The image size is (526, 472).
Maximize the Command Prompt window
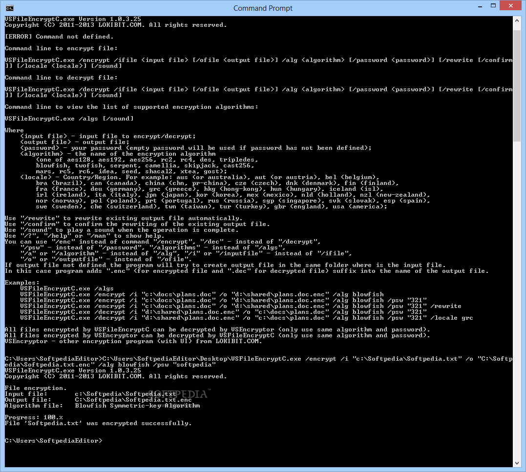pos(493,6)
